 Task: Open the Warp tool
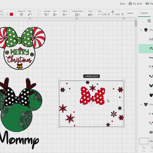[x=90, y=15]
